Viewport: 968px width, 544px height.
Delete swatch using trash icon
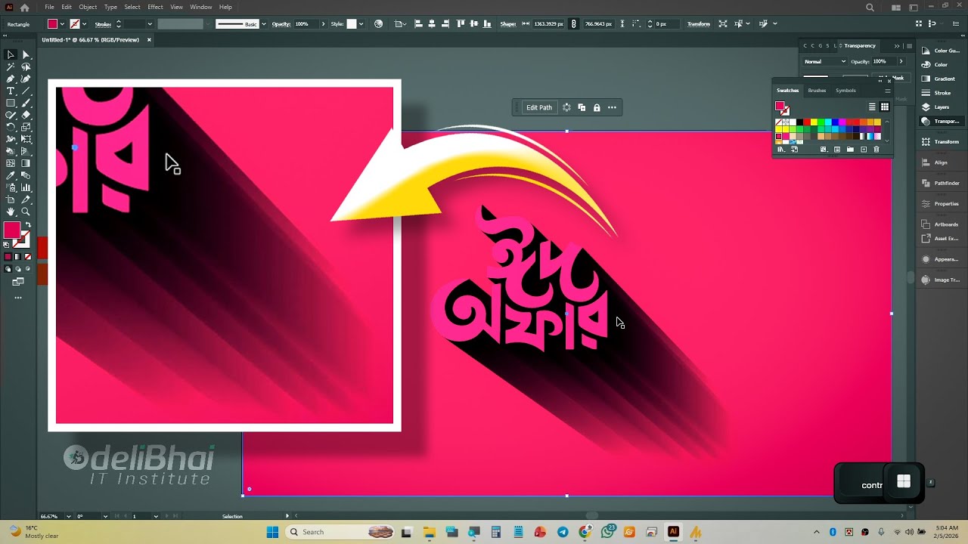click(x=876, y=150)
